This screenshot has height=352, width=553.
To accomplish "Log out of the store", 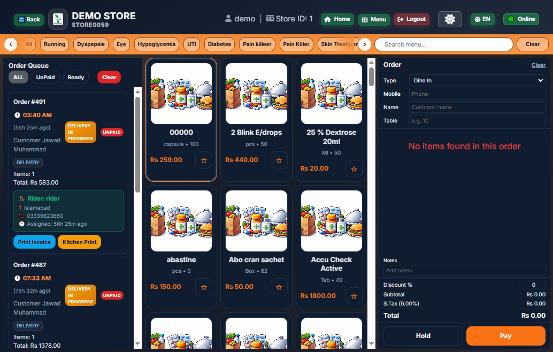I will 412,19.
